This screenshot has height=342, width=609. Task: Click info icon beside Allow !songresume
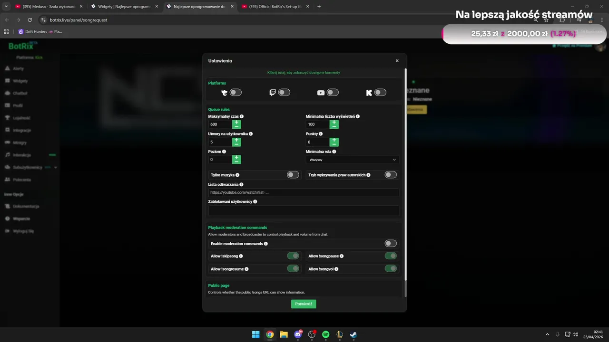[246, 269]
